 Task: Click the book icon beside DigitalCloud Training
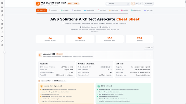pyautogui.click(x=80, y=27)
